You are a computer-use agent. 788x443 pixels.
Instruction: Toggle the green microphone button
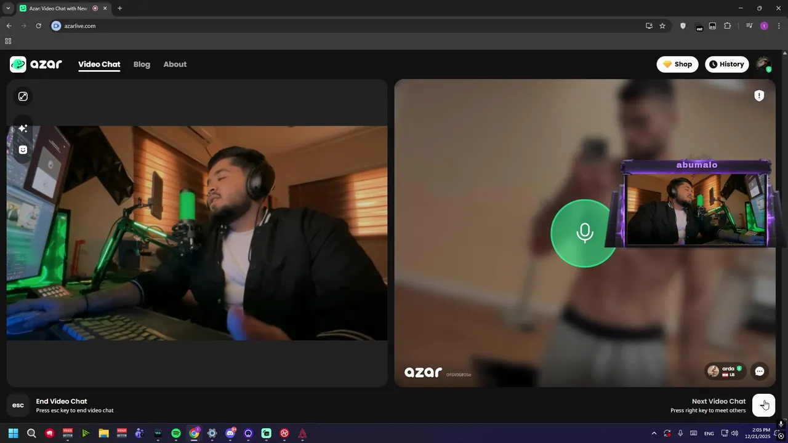coord(584,233)
